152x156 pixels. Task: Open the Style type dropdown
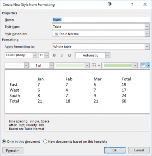pos(147,27)
